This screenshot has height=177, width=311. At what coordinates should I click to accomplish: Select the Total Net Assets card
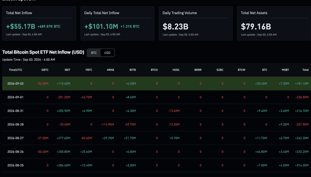[x=274, y=24]
